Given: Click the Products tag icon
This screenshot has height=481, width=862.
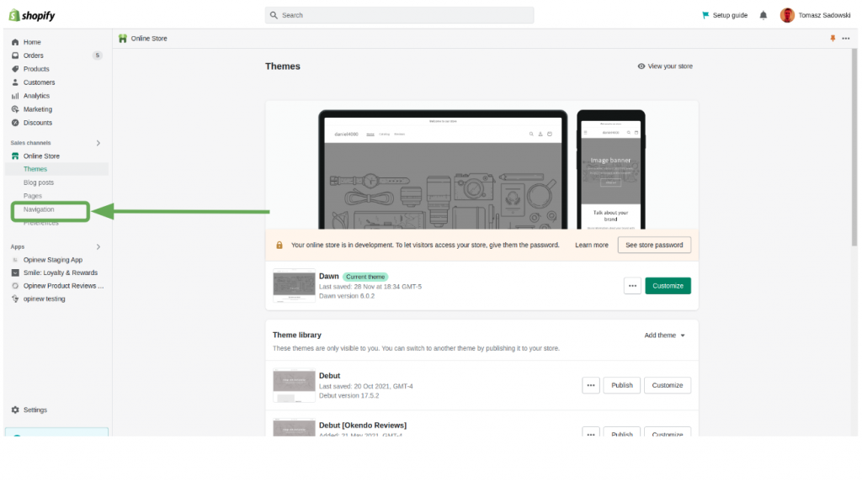Looking at the screenshot, I should 15,69.
